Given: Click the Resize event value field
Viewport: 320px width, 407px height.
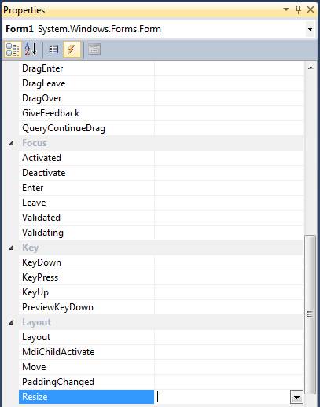Looking at the screenshot, I should tap(223, 397).
